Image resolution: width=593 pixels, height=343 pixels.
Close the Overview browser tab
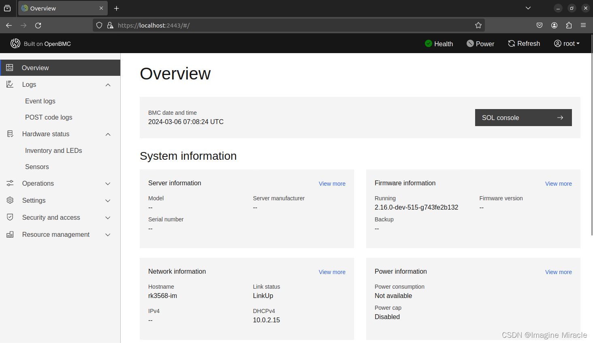(101, 8)
